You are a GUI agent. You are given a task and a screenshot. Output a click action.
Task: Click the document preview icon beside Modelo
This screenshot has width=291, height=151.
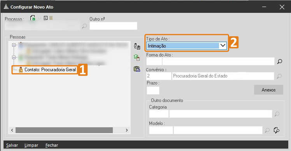(x=277, y=130)
